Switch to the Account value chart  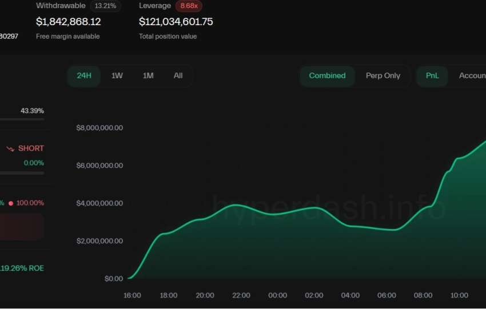click(472, 75)
